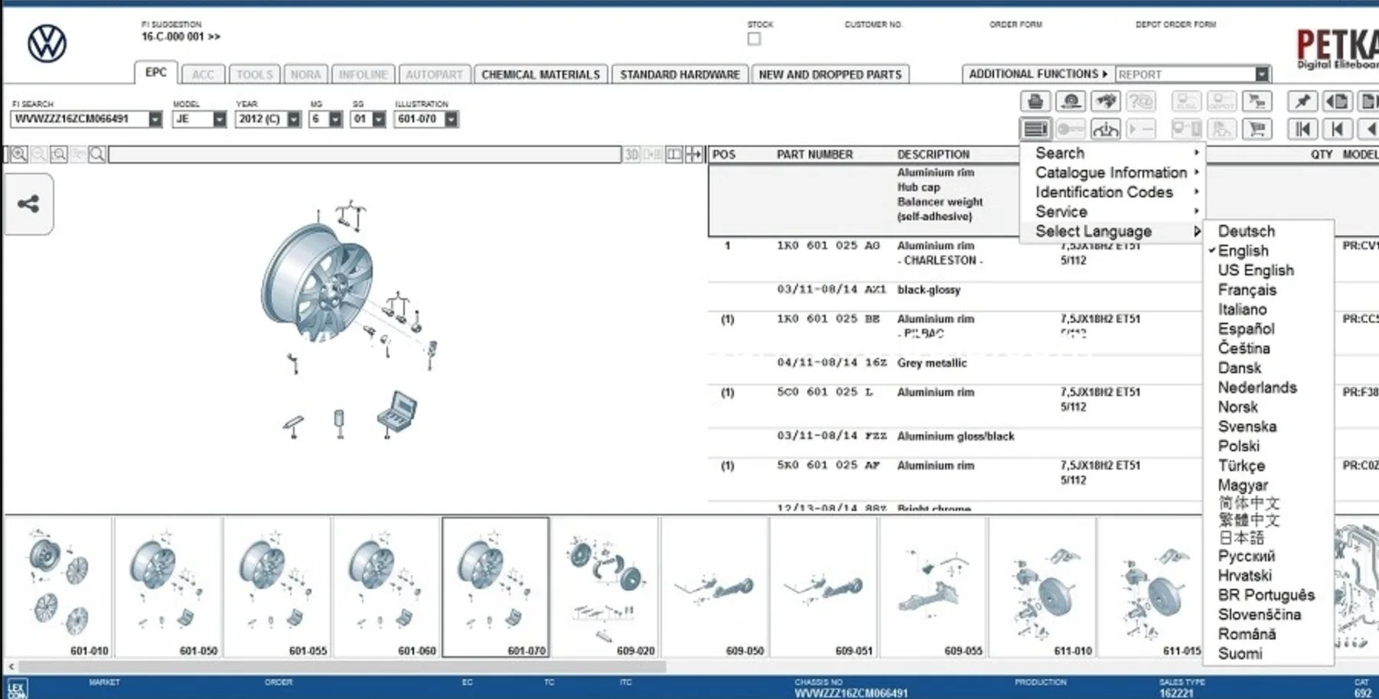Viewport: 1379px width, 699px height.
Task: Open the Catalogue Information submenu
Action: [x=1110, y=173]
